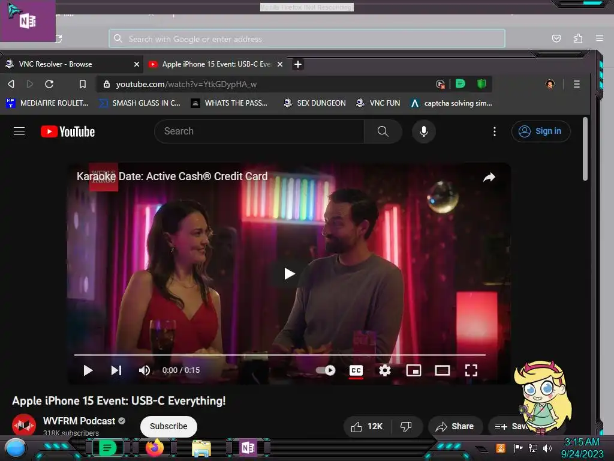
Task: Click the system tray volume icon
Action: [x=547, y=448]
